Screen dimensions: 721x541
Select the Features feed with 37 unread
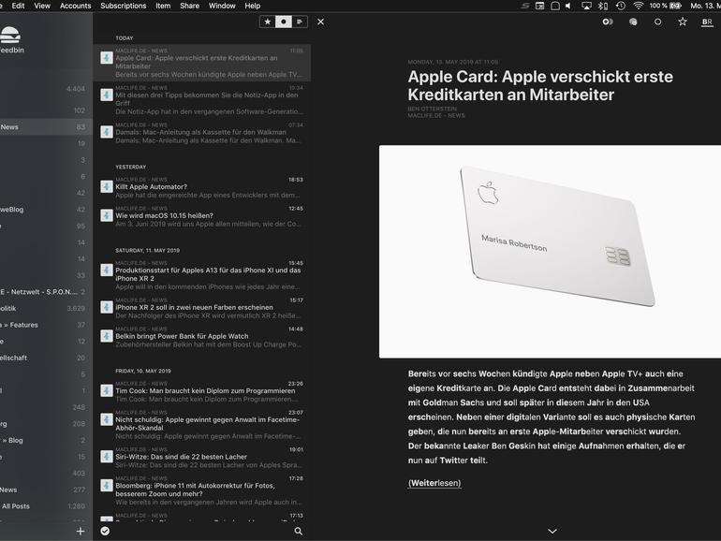click(46, 325)
